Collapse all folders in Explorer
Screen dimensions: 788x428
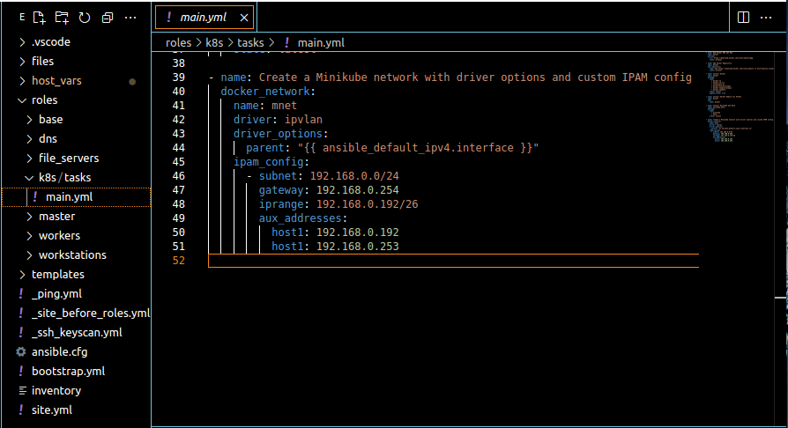click(x=107, y=17)
